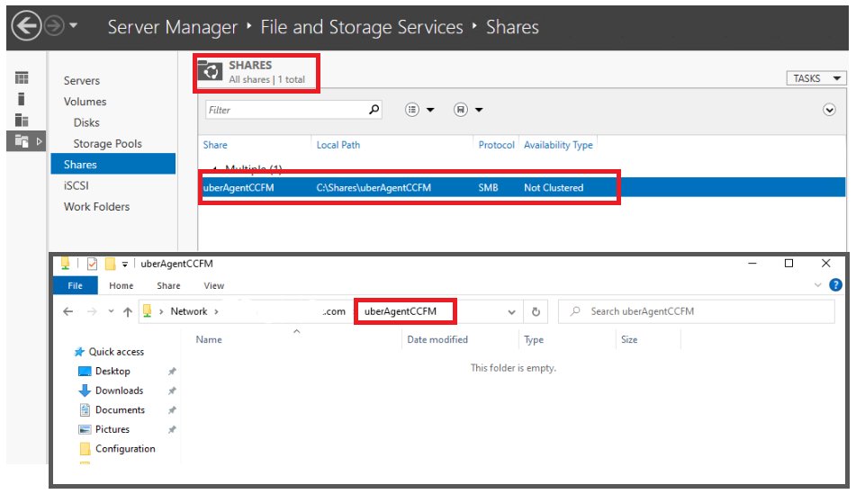Open the TASKS dropdown menu
Viewport: 856px width, 494px height.
816,78
